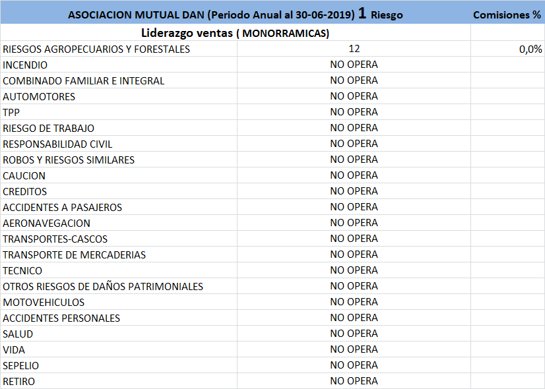Select NO OPERA in the VIDA row
545x389 pixels.
pyautogui.click(x=354, y=349)
